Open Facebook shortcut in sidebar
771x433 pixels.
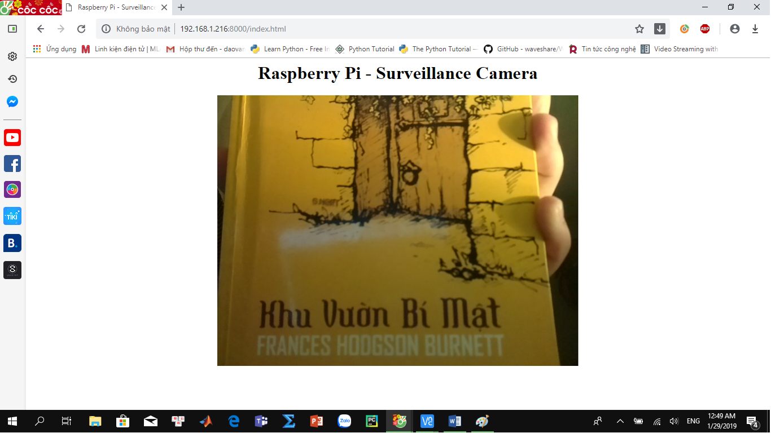pyautogui.click(x=12, y=164)
